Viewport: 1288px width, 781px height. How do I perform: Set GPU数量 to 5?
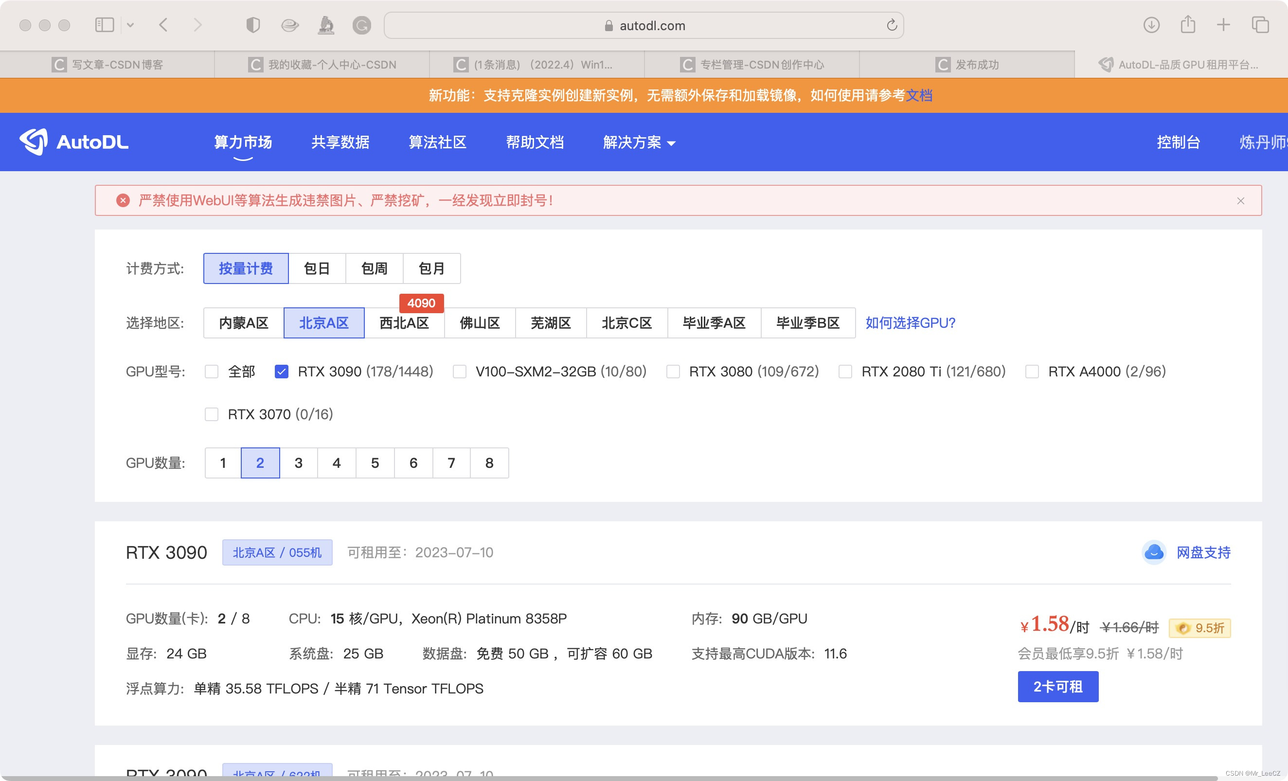click(x=375, y=462)
